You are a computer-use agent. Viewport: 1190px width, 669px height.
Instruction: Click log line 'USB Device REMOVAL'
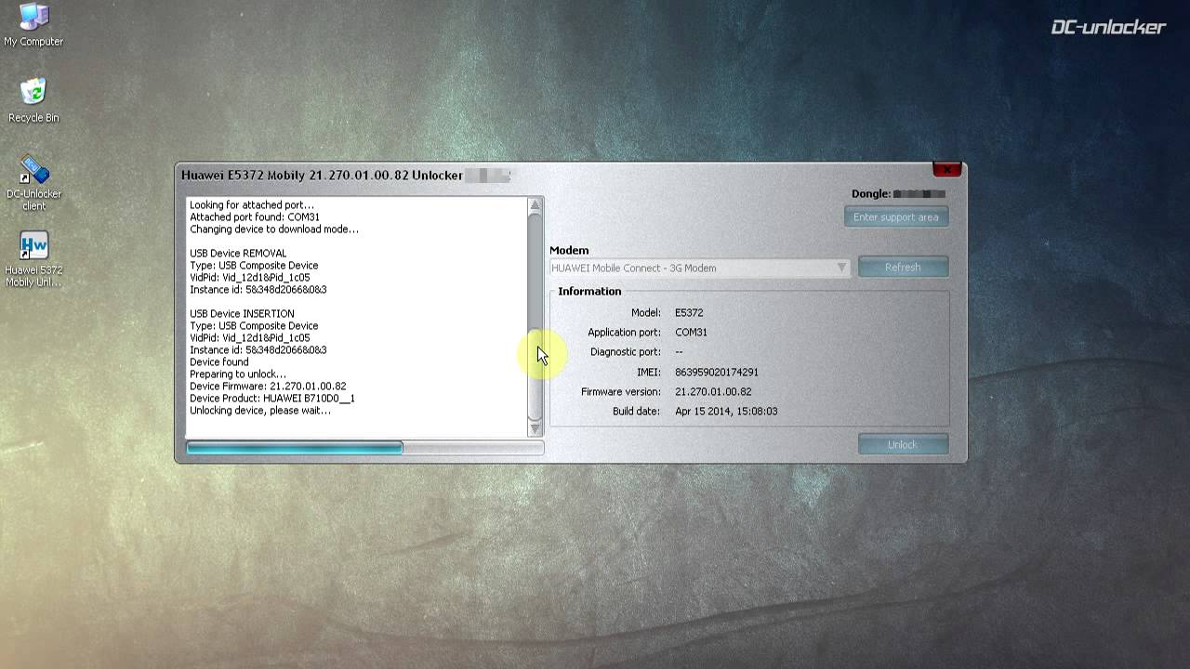click(x=238, y=254)
